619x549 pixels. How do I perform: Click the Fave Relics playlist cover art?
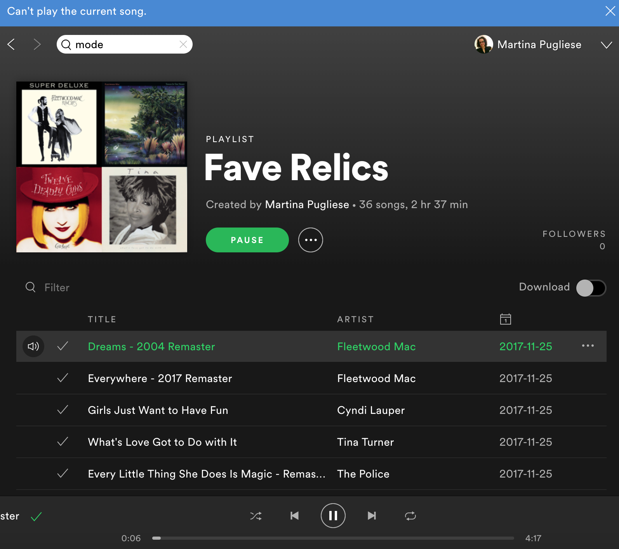[x=102, y=167]
